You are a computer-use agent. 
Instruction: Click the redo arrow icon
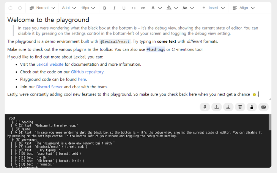pyautogui.click(x=20, y=8)
